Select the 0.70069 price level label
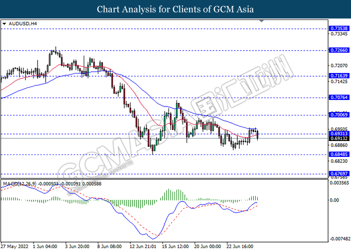Image resolution: width=351 pixels, height=250 pixels. pyautogui.click(x=339, y=114)
